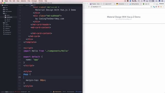Click the LF line ending selector
This screenshot has height=93, width=165.
pos(51,92)
